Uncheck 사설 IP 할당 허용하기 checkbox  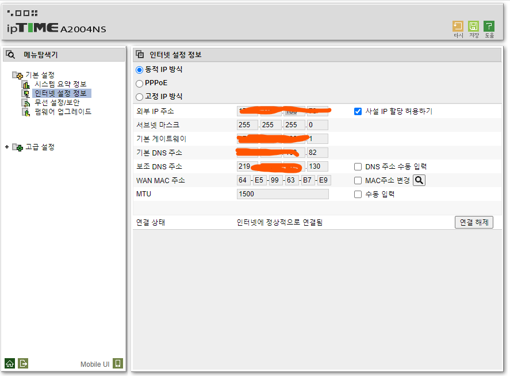coord(358,112)
